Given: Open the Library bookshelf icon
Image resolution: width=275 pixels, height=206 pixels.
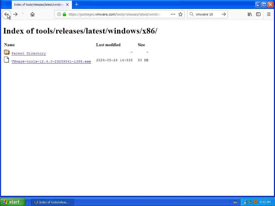Looking at the screenshot, I should coord(250,14).
